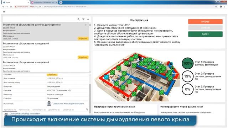Click the Описание row value

click(59, 90)
